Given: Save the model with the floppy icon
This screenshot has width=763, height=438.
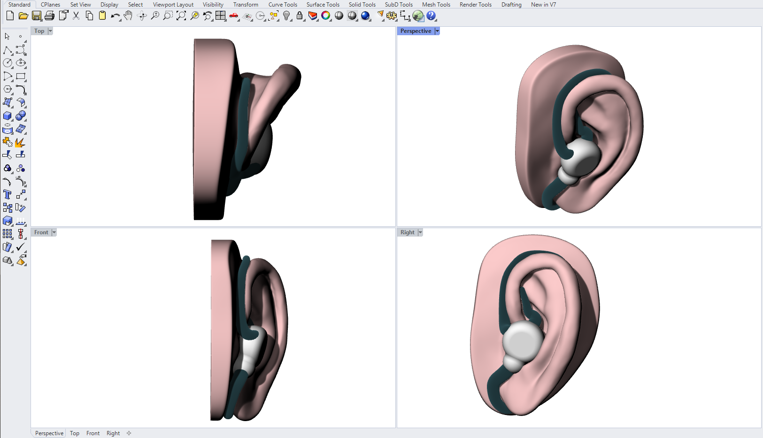Looking at the screenshot, I should coord(36,16).
